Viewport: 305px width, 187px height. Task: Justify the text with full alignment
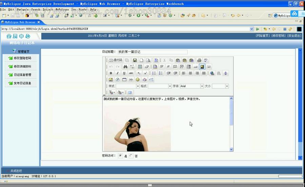204,73
